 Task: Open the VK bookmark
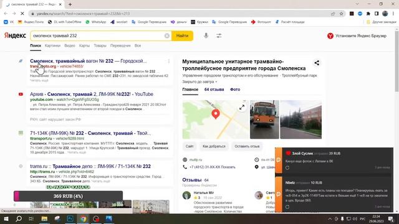click(x=9, y=22)
